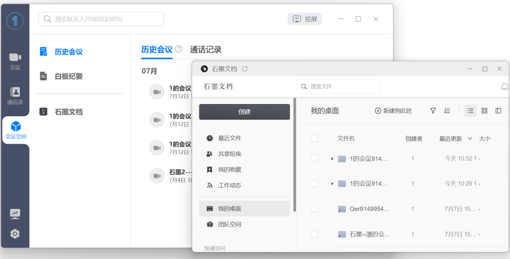
Task: Switch to grid view icon
Action: click(x=484, y=111)
